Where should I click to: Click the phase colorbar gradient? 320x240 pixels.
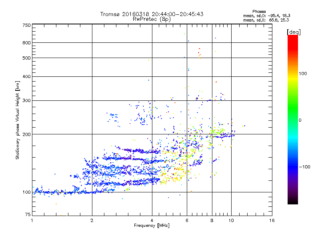point(293,120)
